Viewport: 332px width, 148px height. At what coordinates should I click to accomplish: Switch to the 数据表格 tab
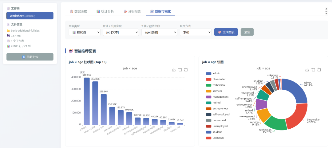pyautogui.click(x=79, y=11)
